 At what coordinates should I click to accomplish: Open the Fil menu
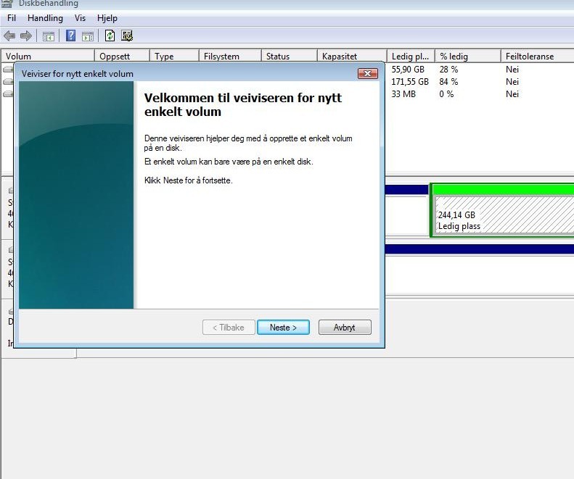[12, 18]
